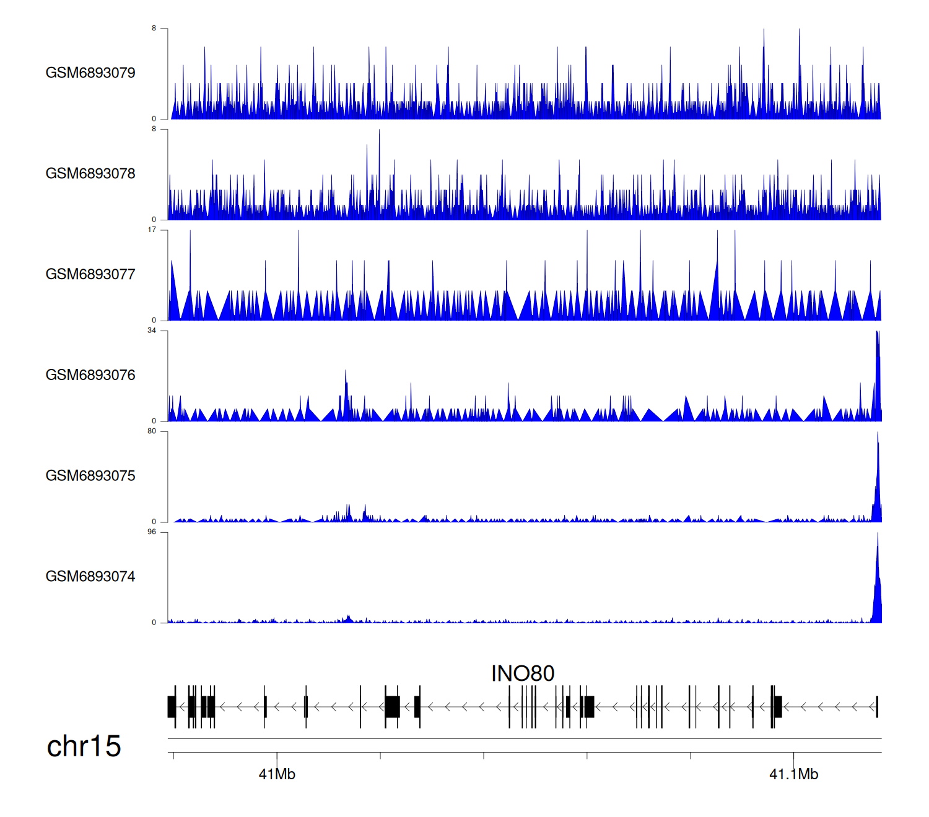Select the GSM6893076 track label
Image resolution: width=929 pixels, height=817 pixels.
coord(90,375)
